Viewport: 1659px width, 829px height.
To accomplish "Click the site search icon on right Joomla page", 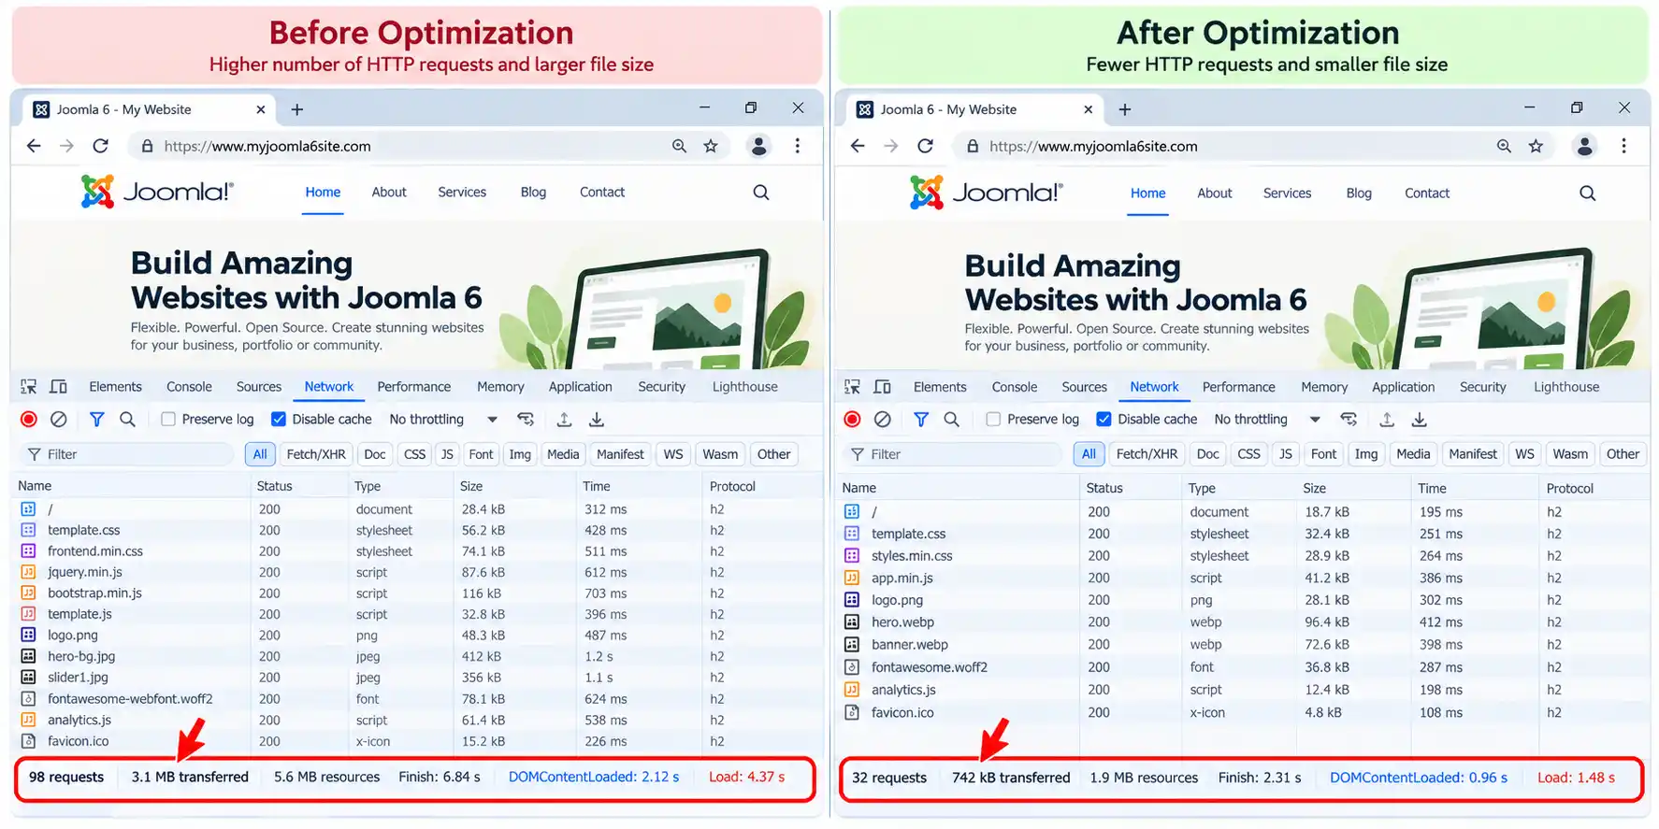I will pos(1587,193).
